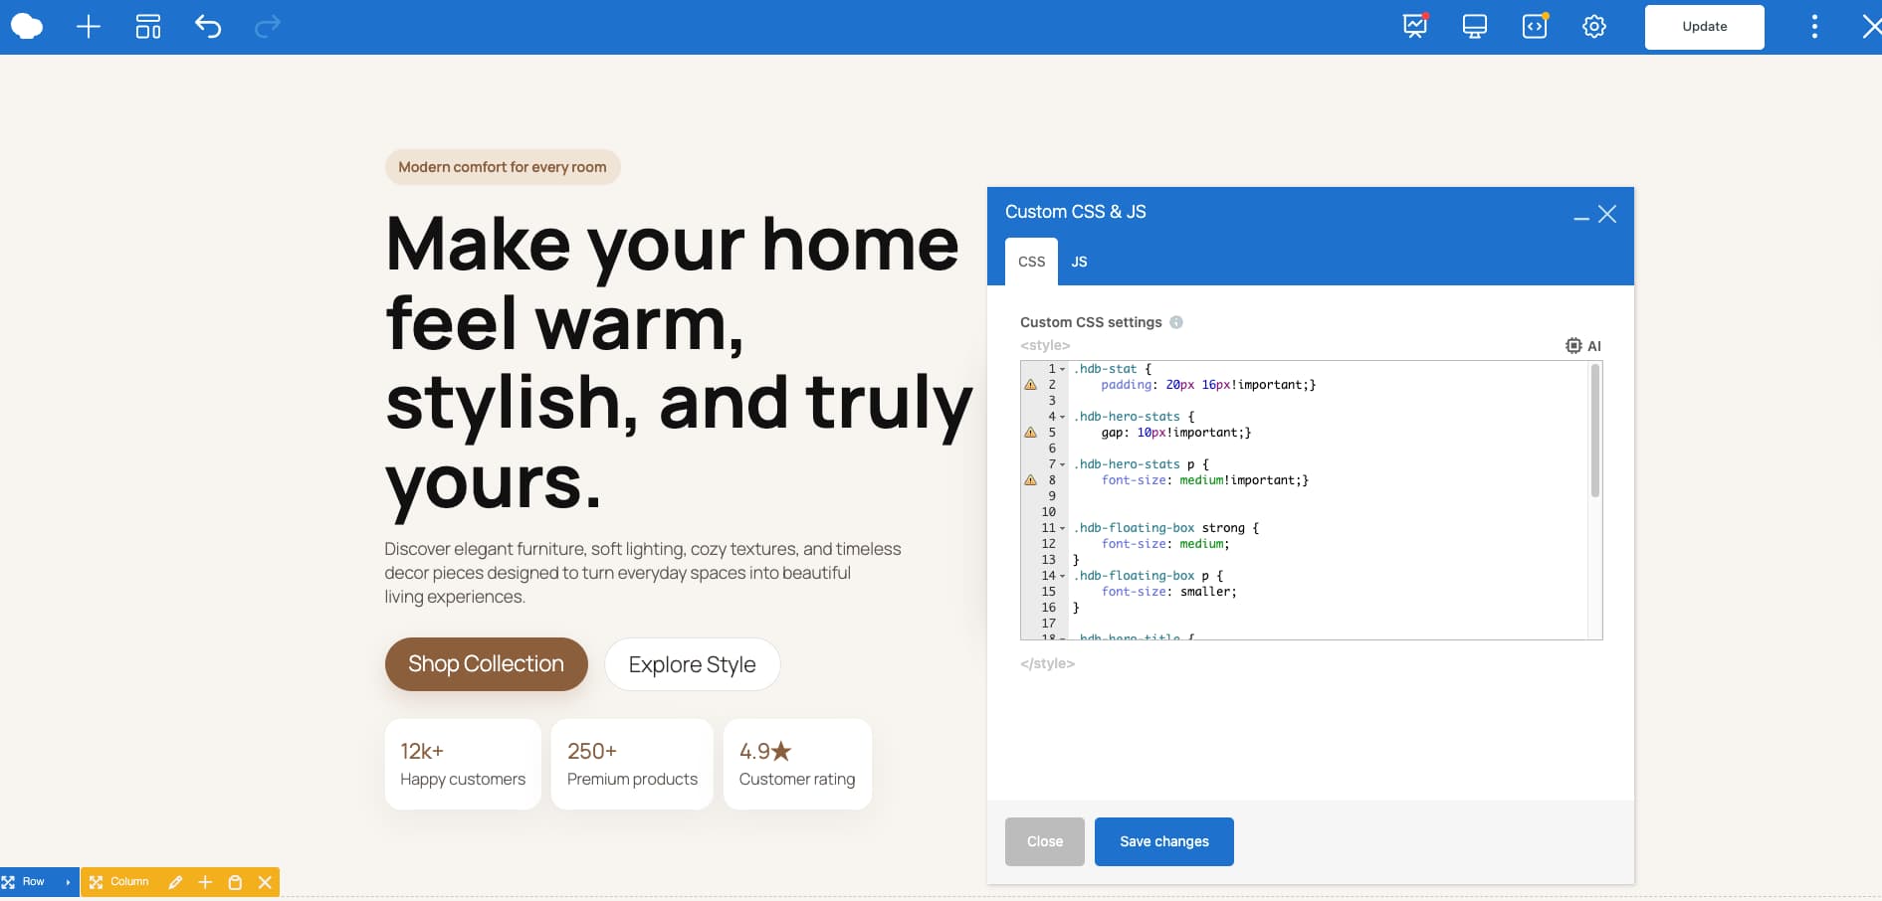The width and height of the screenshot is (1882, 901).
Task: Open the AI assistant in CSS settings
Action: (x=1584, y=345)
